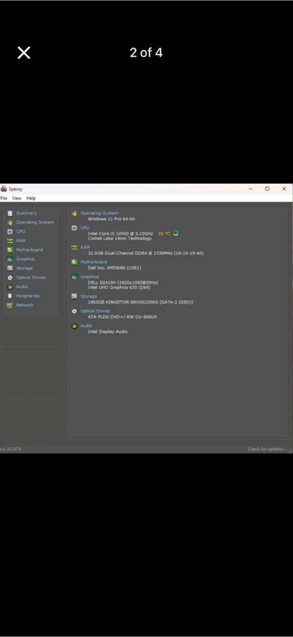293x637 pixels.
Task: Open the RAM heading link in summary
Action: (85, 247)
